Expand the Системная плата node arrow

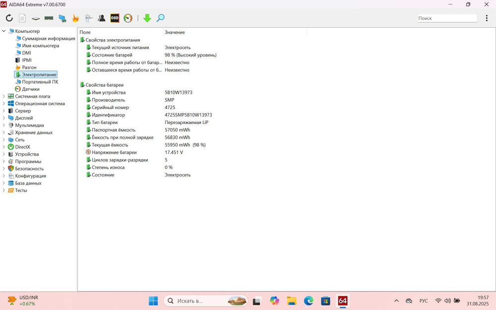[x=4, y=96]
